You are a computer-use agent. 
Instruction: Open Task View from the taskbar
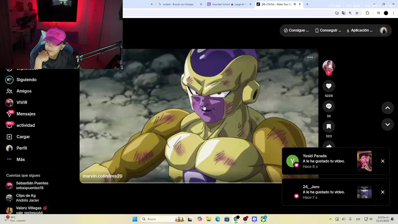pyautogui.click(x=190, y=219)
